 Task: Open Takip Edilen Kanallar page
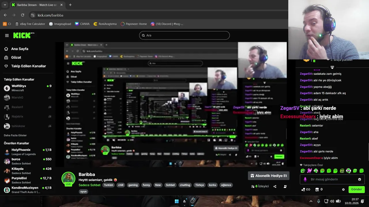25,66
